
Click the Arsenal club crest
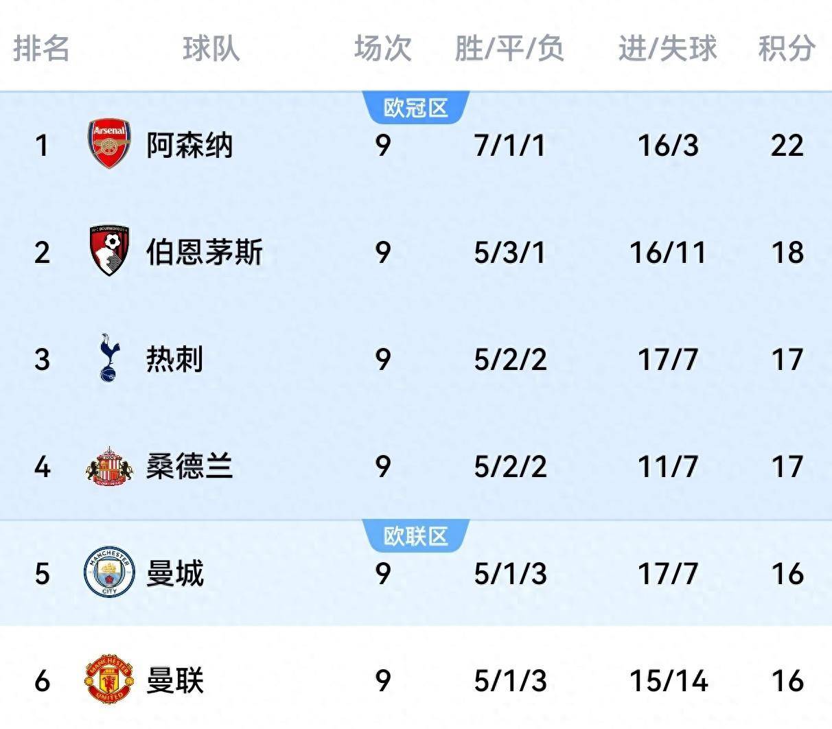coord(109,144)
